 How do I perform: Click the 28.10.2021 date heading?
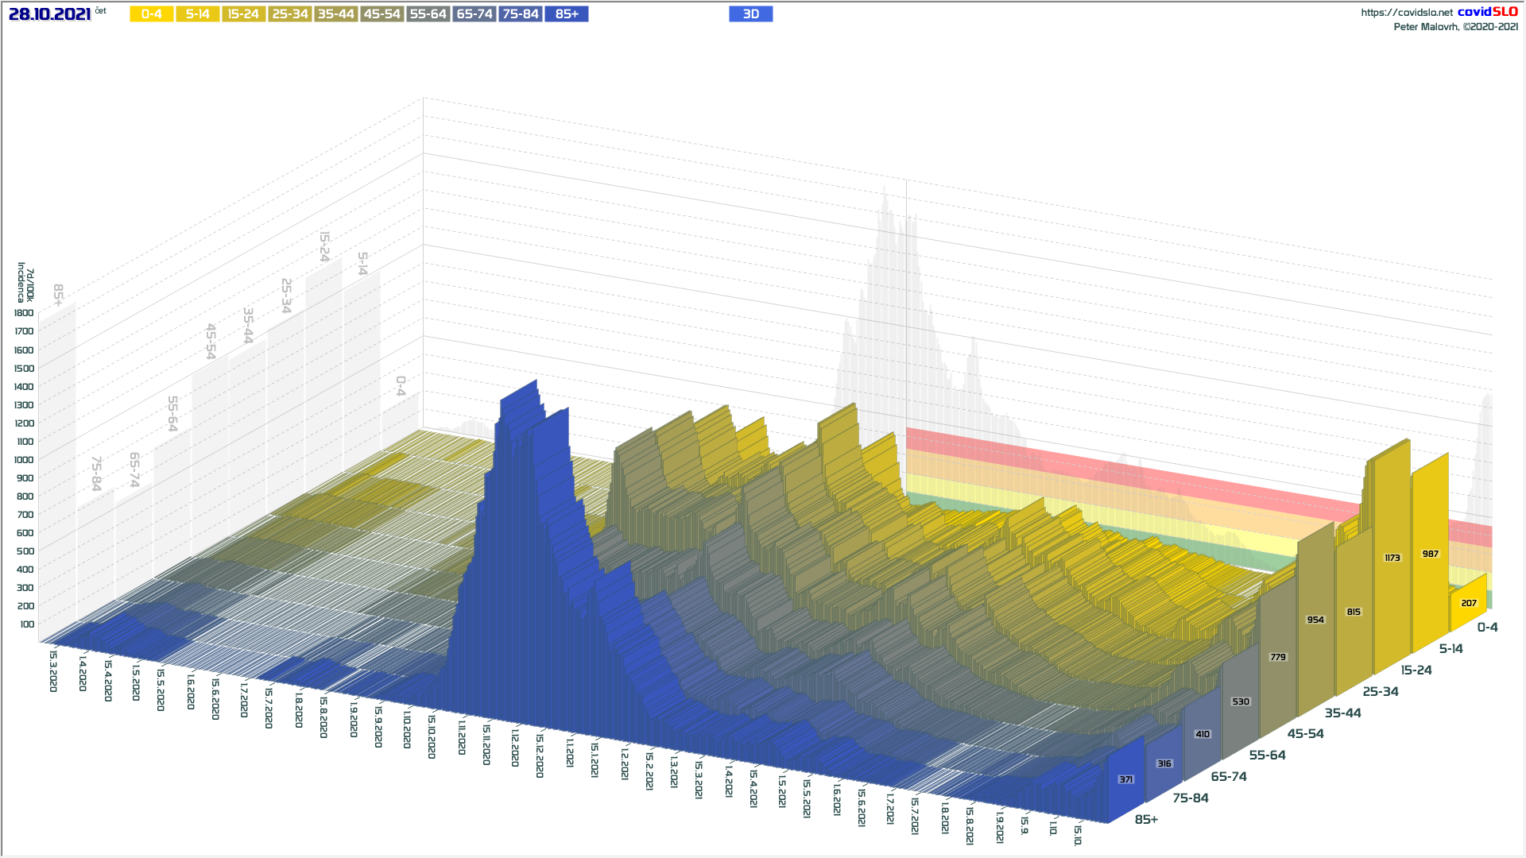(x=49, y=14)
